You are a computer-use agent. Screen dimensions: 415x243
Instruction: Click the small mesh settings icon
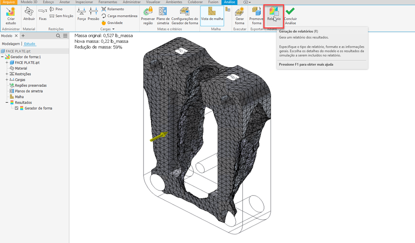click(228, 10)
